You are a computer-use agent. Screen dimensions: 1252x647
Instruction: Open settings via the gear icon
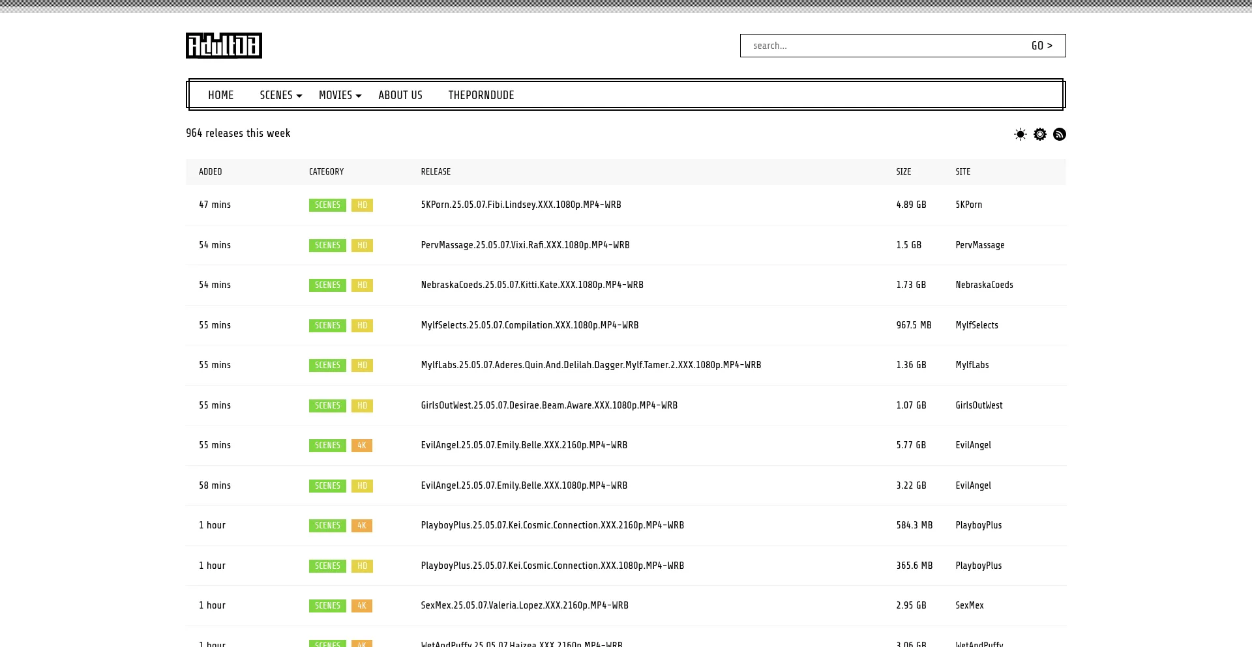[1040, 134]
